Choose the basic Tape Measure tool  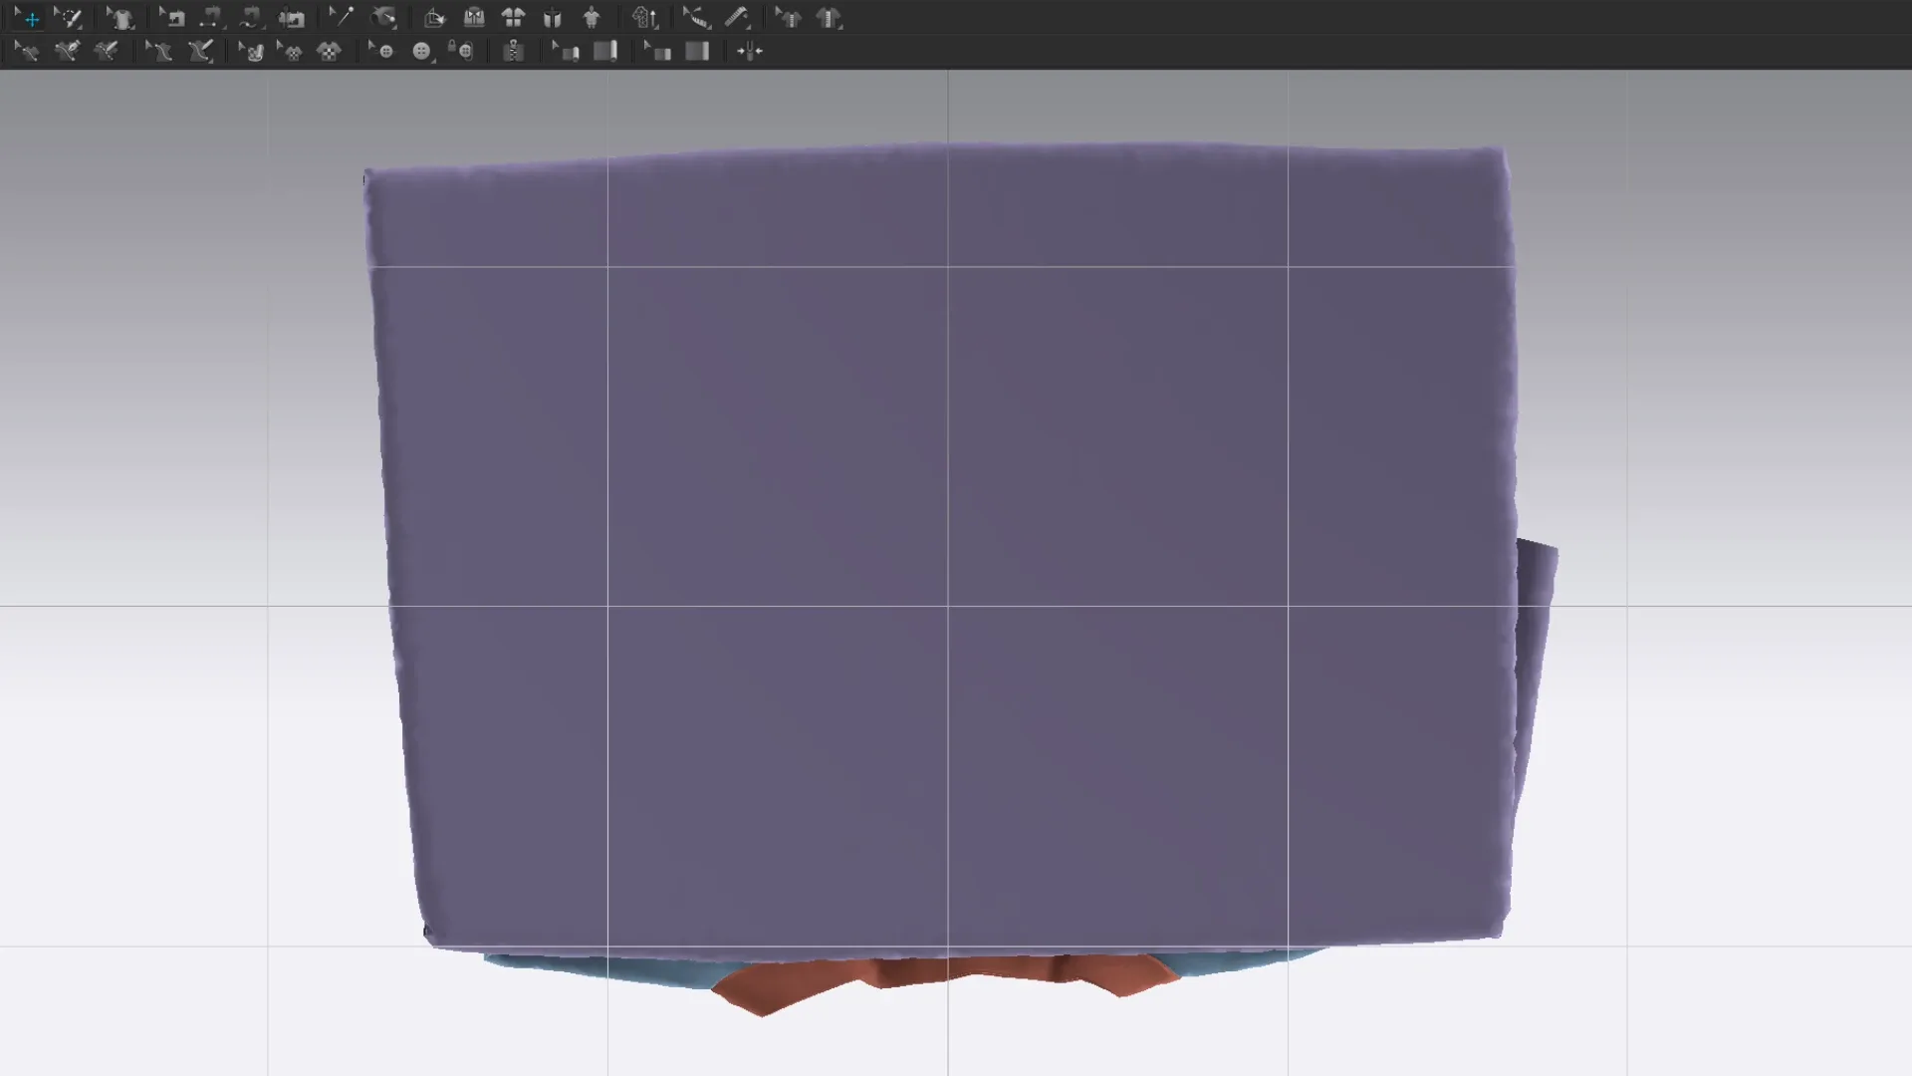coord(737,18)
